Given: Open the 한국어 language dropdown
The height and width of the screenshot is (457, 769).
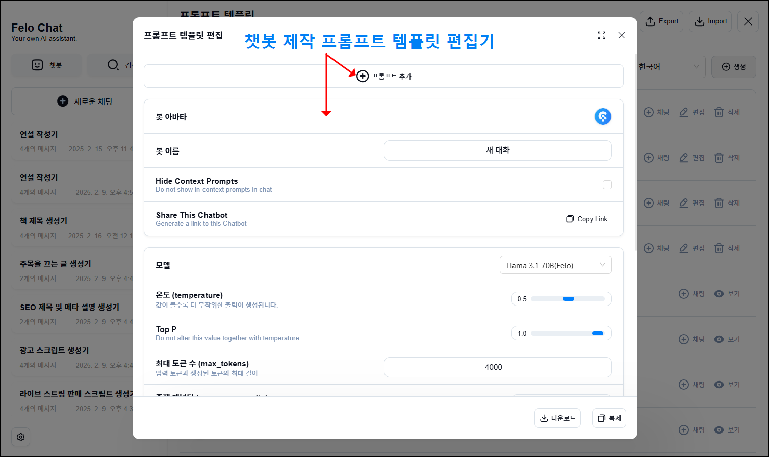Looking at the screenshot, I should click(669, 67).
